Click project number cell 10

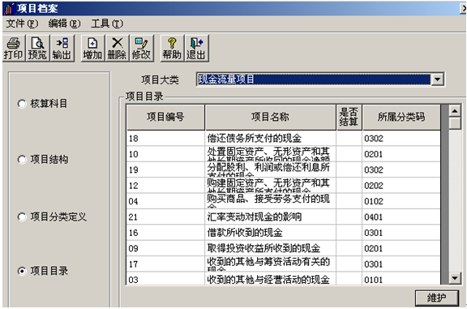(165, 154)
